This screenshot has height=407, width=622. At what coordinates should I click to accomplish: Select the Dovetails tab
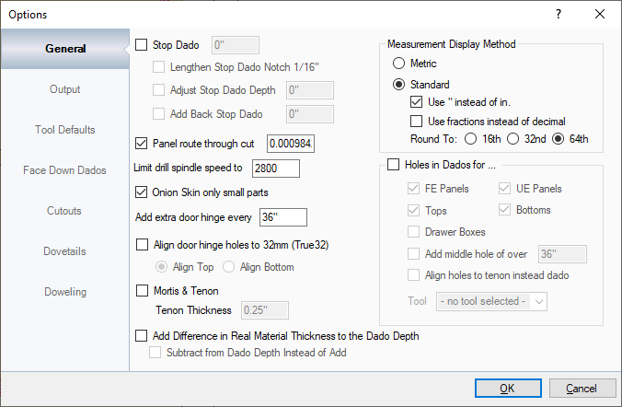pyautogui.click(x=64, y=251)
